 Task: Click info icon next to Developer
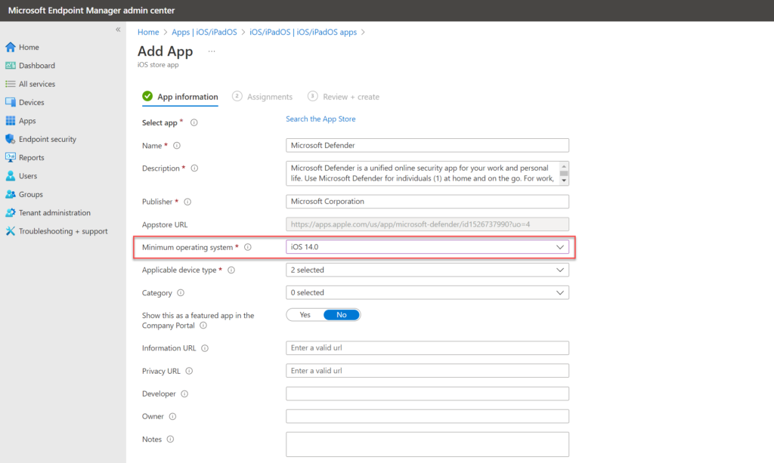click(184, 394)
